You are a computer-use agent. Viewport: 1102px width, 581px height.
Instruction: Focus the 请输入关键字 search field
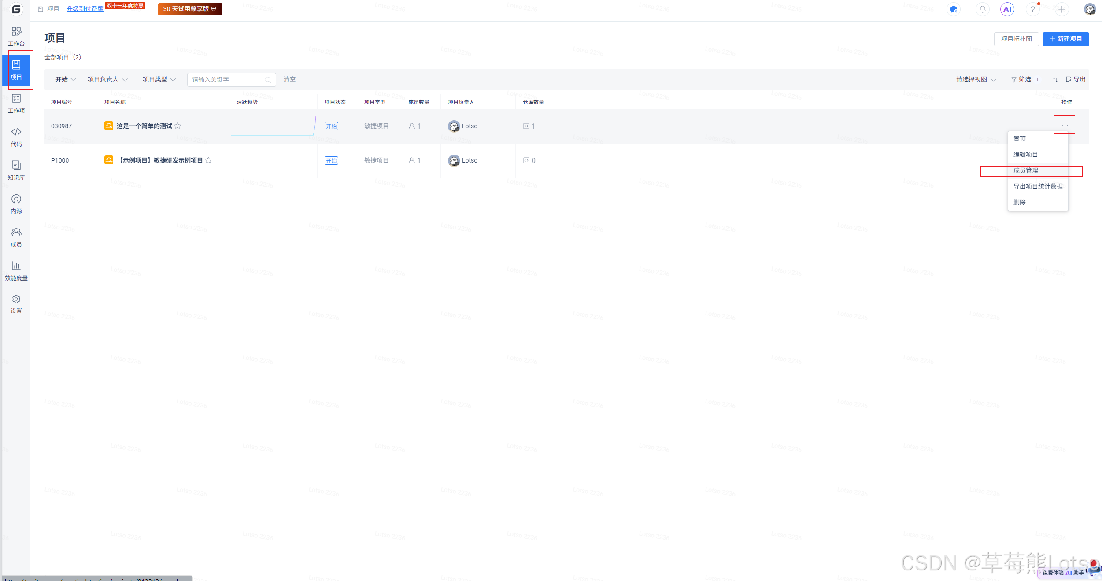pos(227,80)
